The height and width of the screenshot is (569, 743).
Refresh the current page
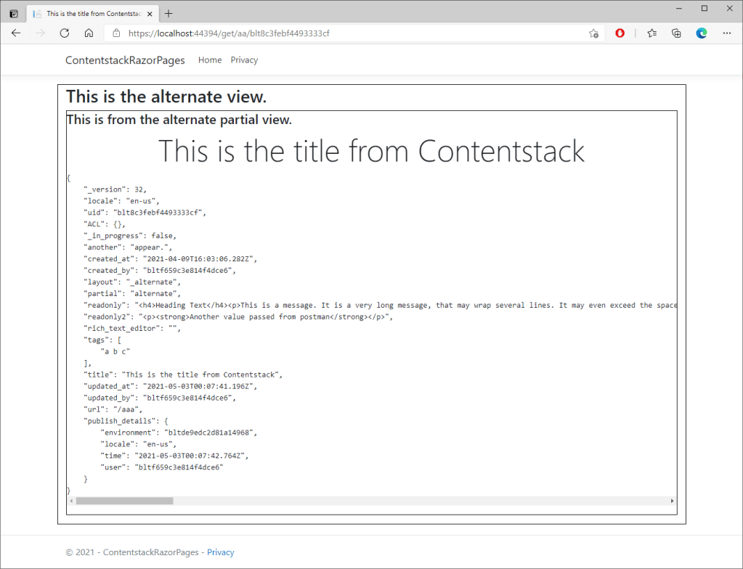click(x=64, y=33)
